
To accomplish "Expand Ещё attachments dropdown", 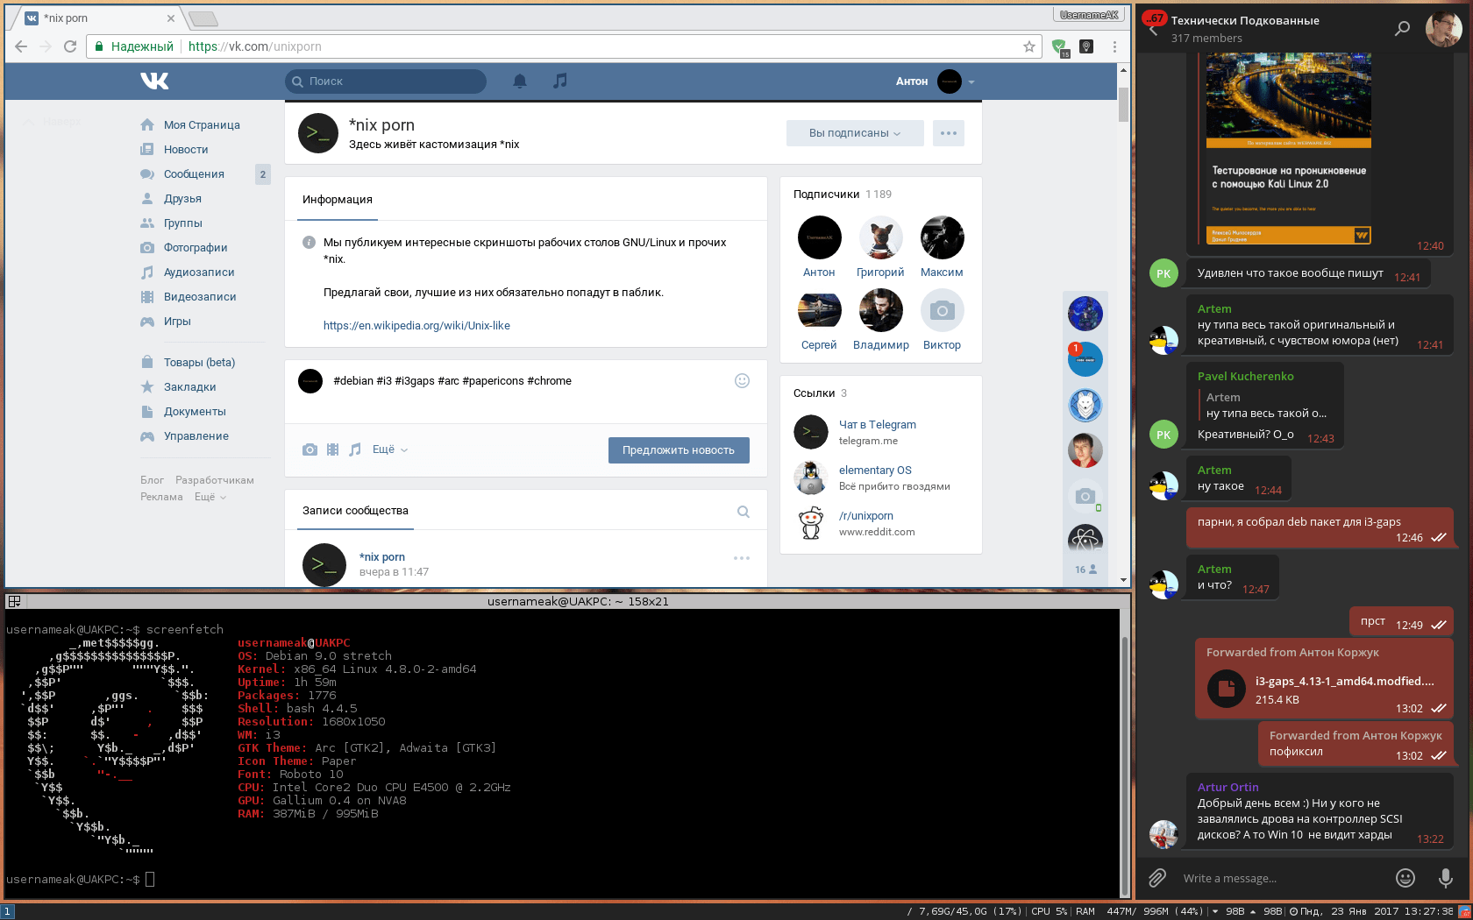I will (390, 449).
